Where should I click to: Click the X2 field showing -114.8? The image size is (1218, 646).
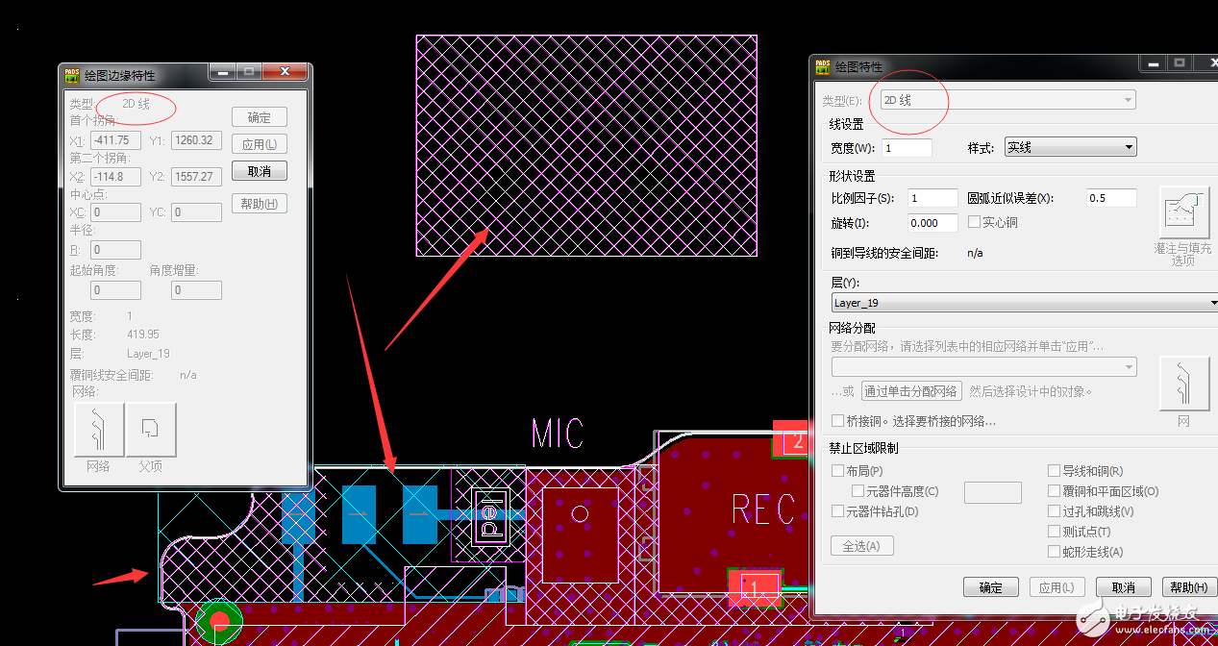115,177
